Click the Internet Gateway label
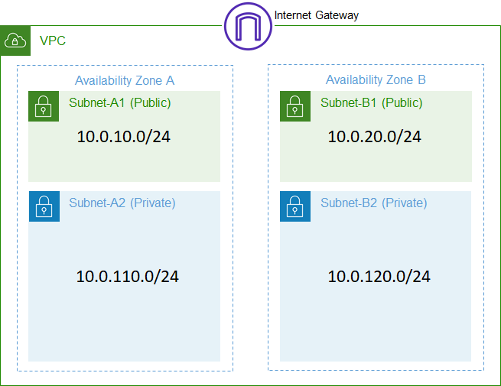The height and width of the screenshot is (386, 501). coord(317,15)
